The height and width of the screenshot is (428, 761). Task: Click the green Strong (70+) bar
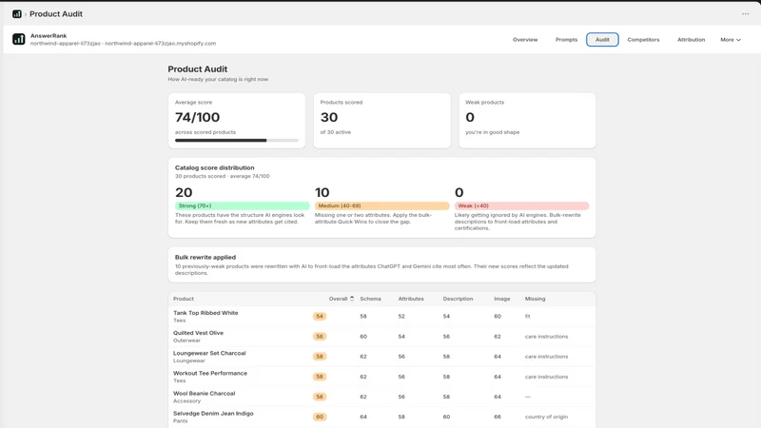click(243, 205)
